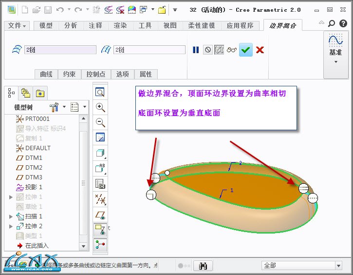Select the Model Tree navigator tab
The height and width of the screenshot is (275, 353).
pyautogui.click(x=11, y=93)
